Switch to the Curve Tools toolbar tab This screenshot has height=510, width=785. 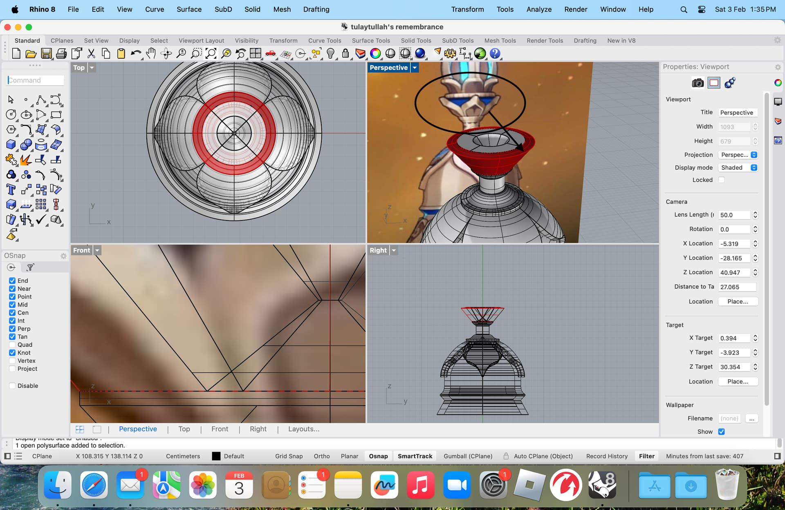click(325, 40)
